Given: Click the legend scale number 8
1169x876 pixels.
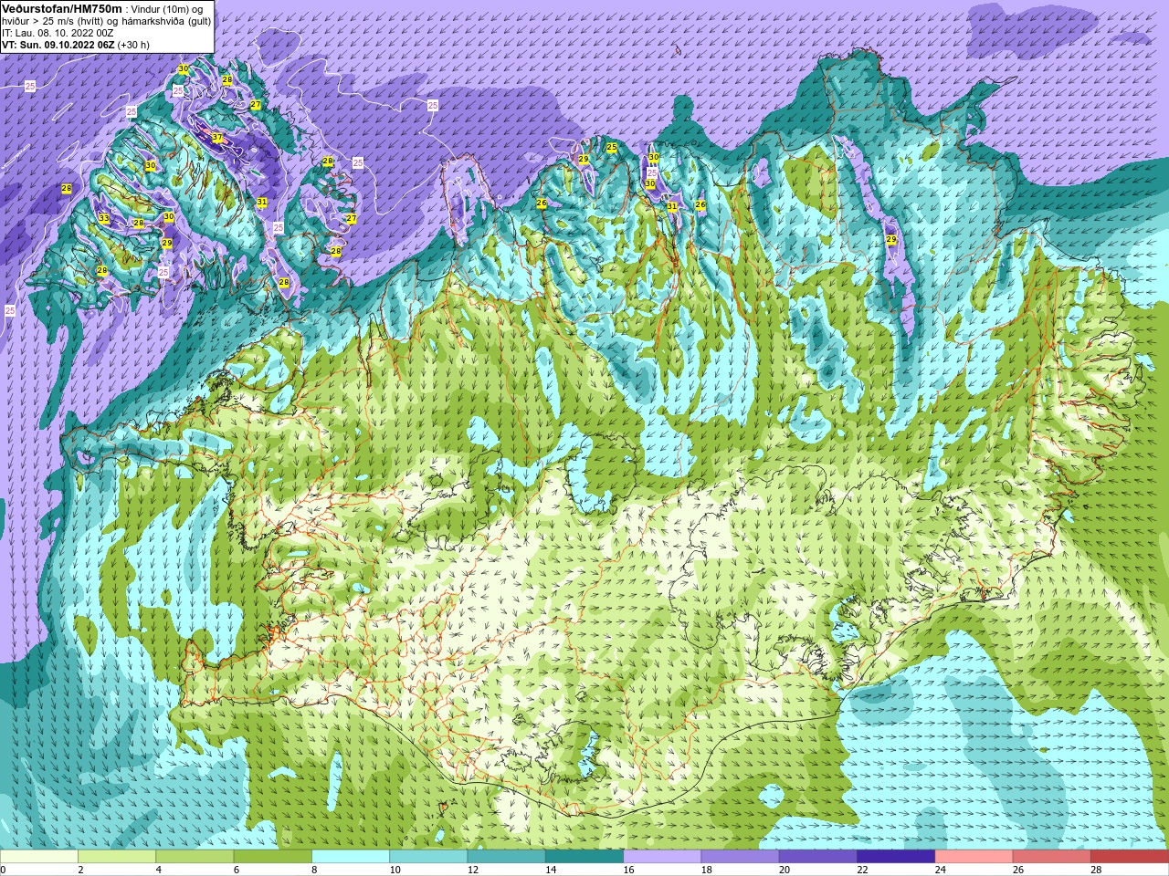Looking at the screenshot, I should point(315,870).
